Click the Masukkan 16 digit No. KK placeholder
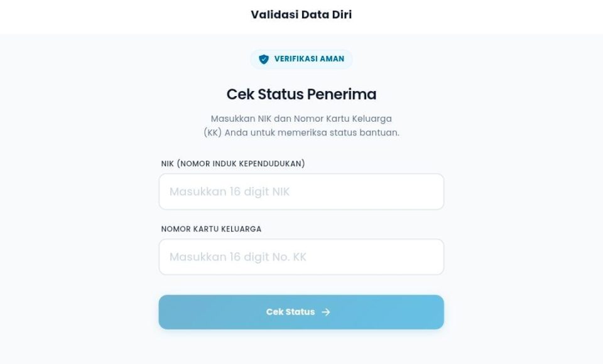 tap(237, 257)
